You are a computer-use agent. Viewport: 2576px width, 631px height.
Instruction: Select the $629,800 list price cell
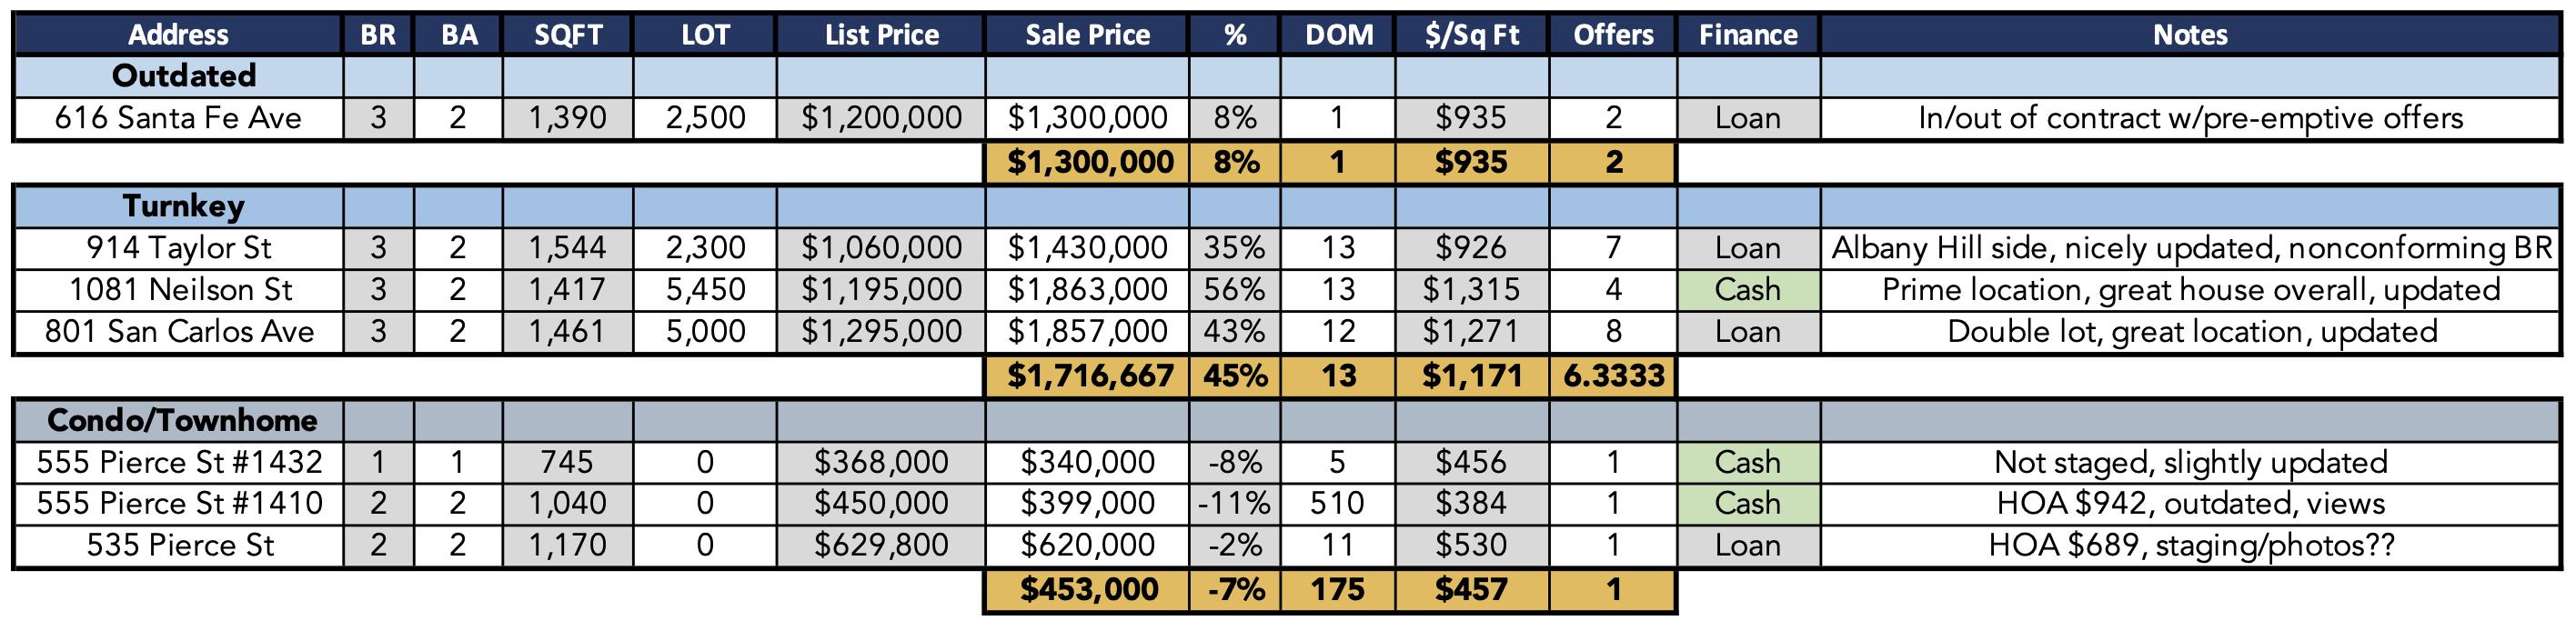coord(880,545)
